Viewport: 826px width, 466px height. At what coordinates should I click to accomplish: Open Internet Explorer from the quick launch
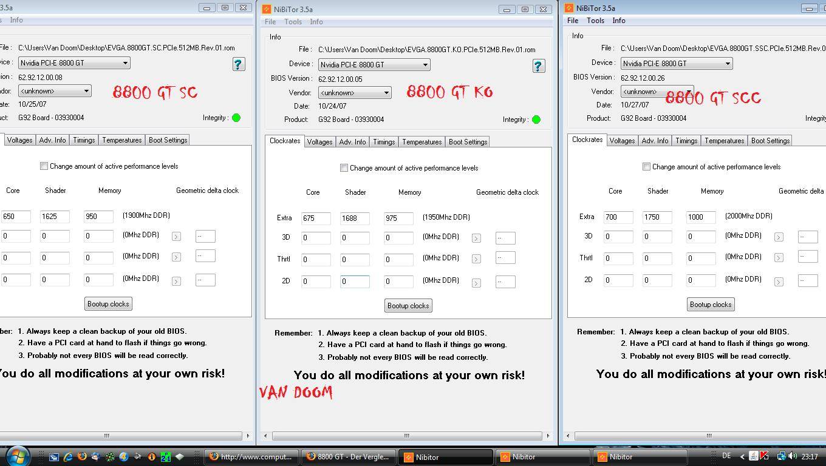click(x=68, y=457)
